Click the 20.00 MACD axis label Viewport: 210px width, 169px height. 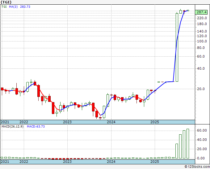[202, 149]
